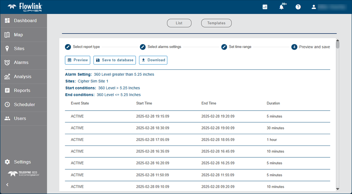The image size is (352, 194).
Task: Click pencil icon beside Set time range
Action: pyautogui.click(x=224, y=47)
